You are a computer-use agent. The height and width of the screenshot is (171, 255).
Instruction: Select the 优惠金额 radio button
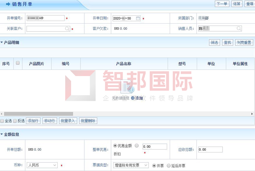115,146
